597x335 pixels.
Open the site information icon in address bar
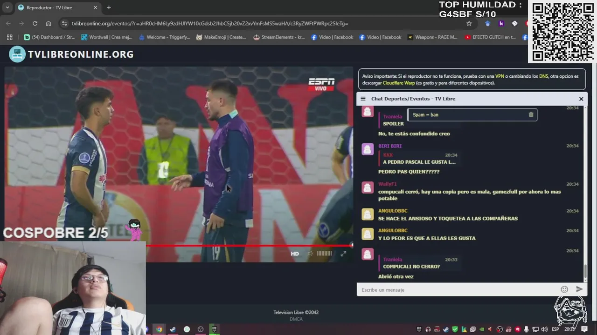click(x=64, y=23)
